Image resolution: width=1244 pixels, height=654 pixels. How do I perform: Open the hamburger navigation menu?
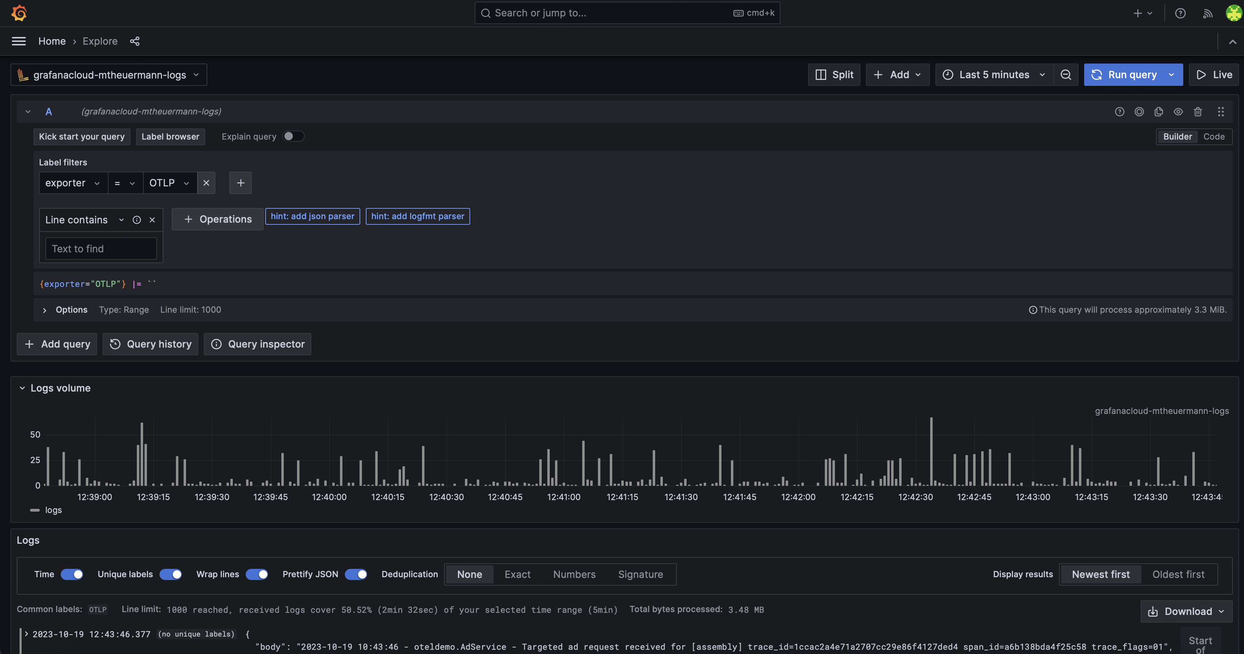(x=19, y=41)
